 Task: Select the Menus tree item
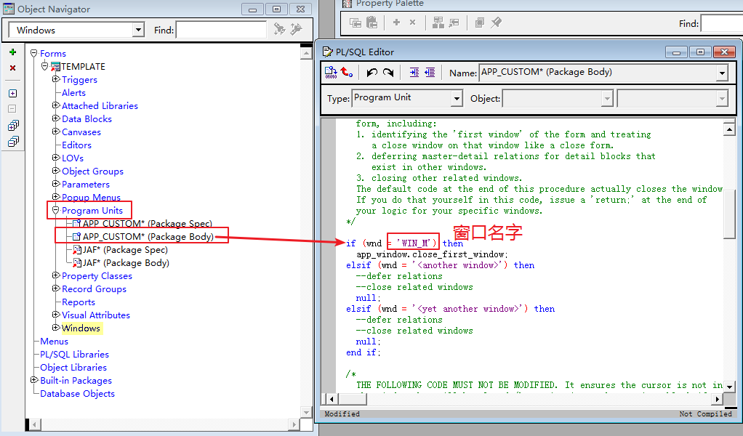tap(54, 342)
